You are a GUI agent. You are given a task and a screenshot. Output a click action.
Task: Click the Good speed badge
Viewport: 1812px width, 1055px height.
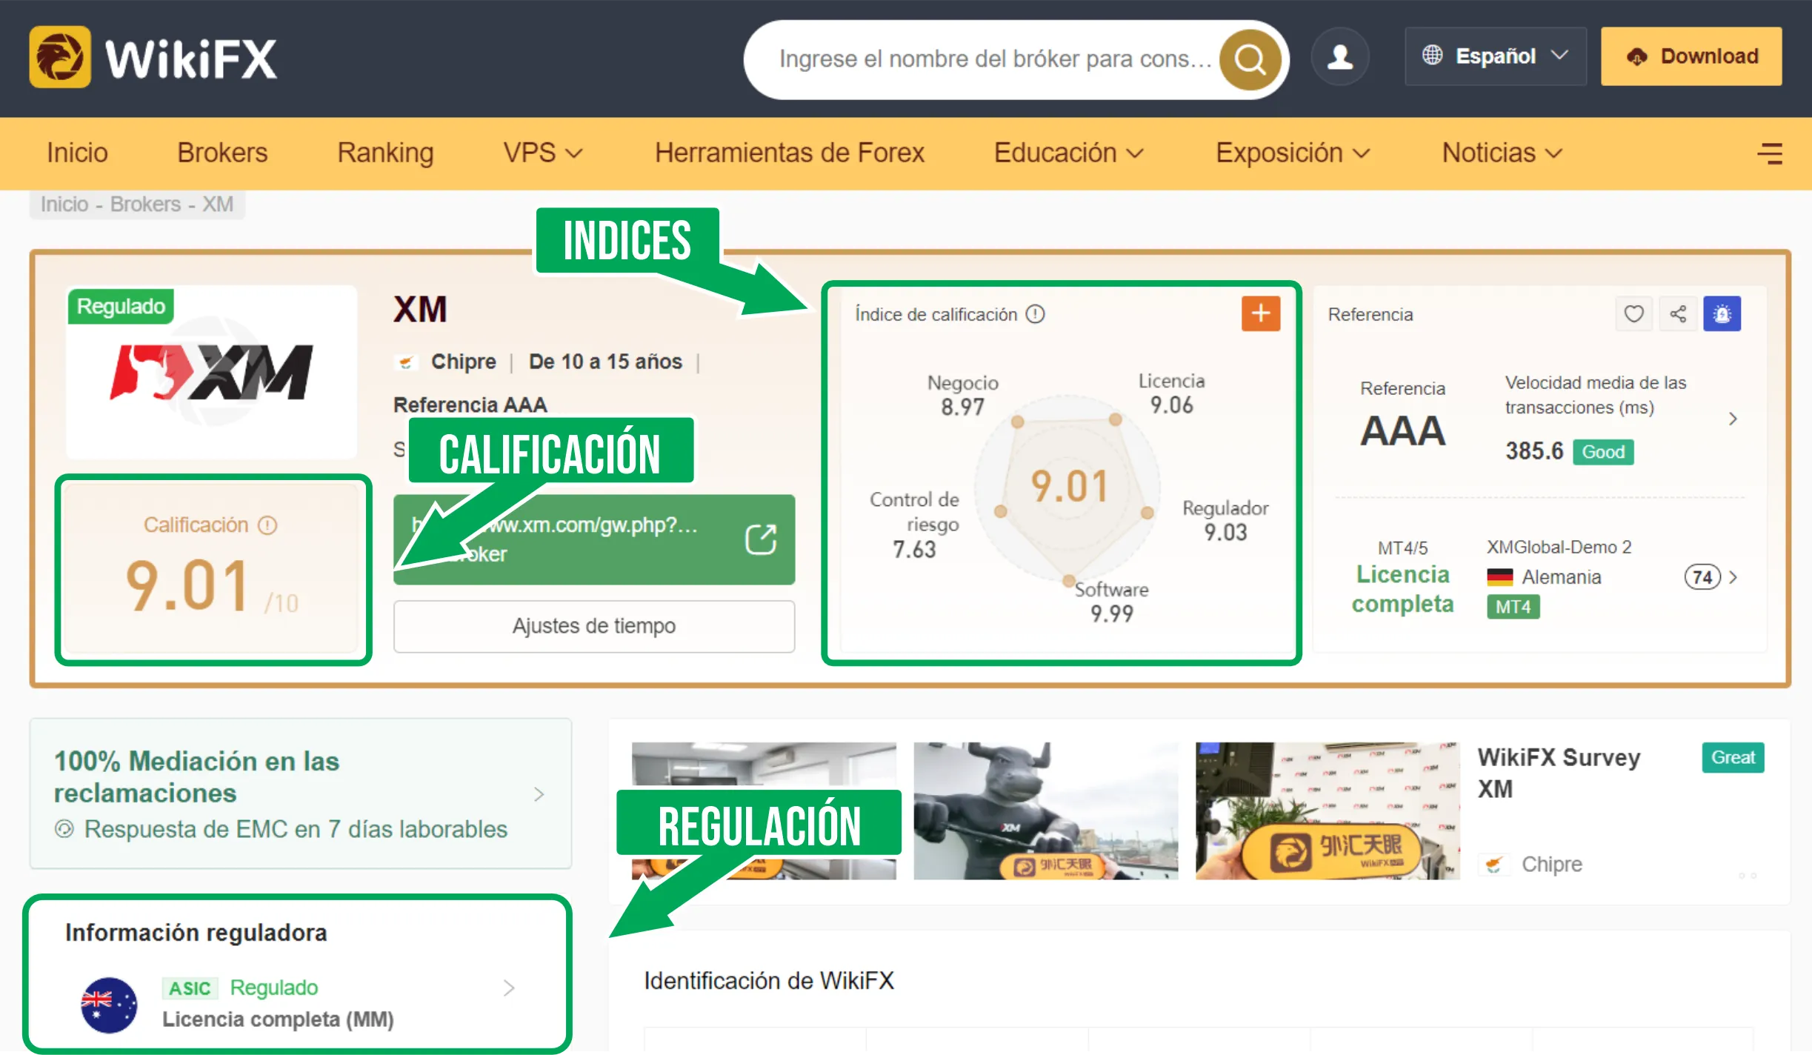[1603, 452]
